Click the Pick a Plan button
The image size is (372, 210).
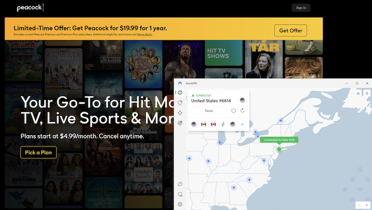pos(38,152)
